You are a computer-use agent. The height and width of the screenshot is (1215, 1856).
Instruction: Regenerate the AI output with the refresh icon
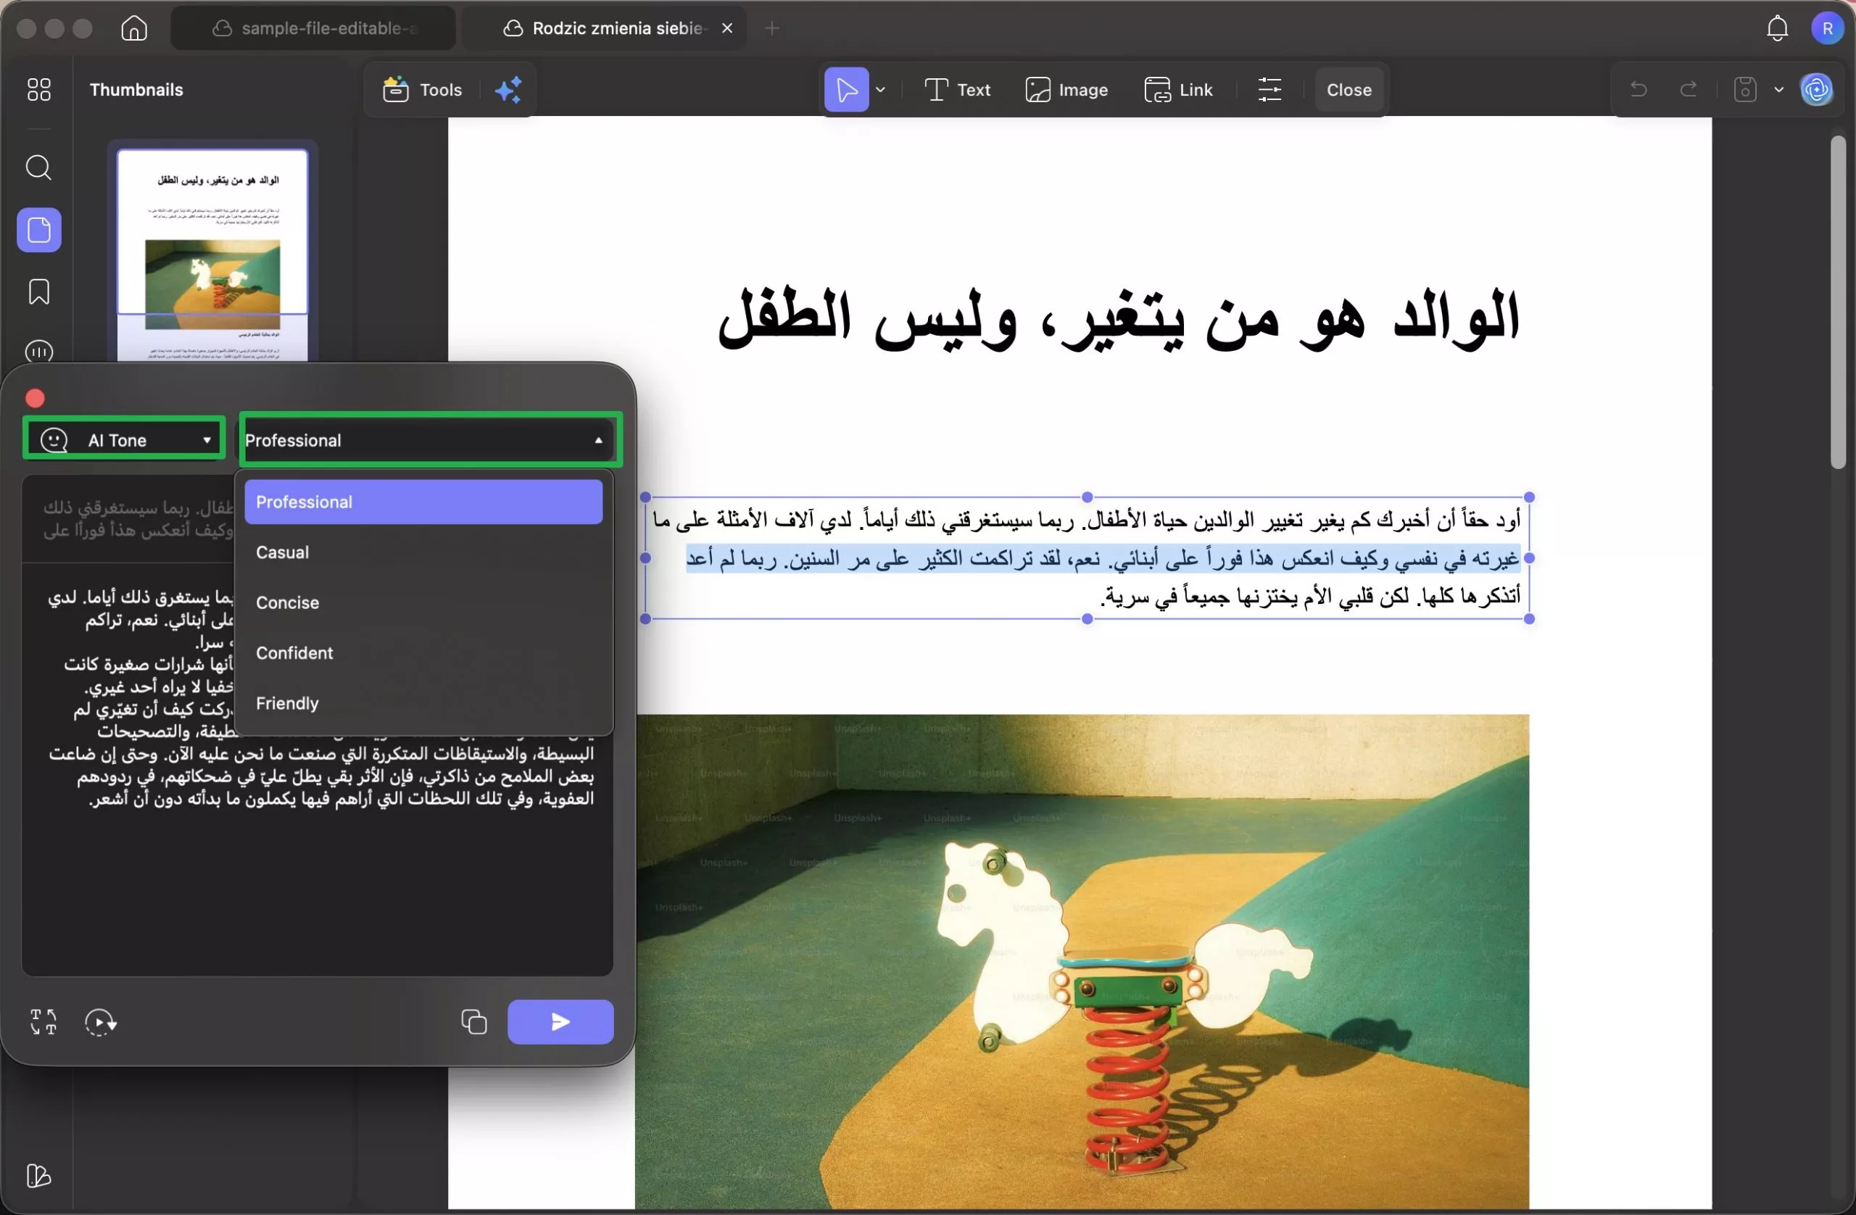coord(100,1022)
